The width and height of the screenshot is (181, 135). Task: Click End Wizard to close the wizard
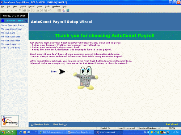click(172, 124)
